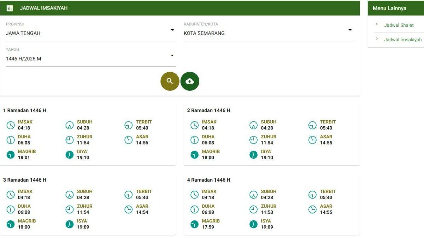Screen dimensions: 424x238
Task: Click Asar clock icon in 3 Ramadan card
Action: (x=128, y=209)
